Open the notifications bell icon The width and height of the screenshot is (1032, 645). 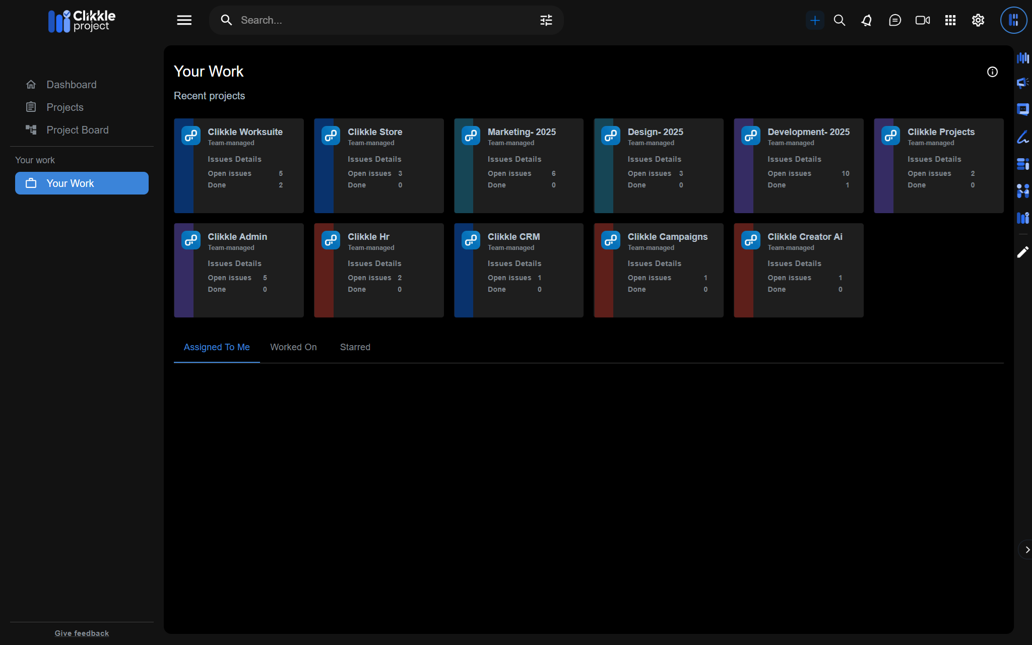point(867,20)
